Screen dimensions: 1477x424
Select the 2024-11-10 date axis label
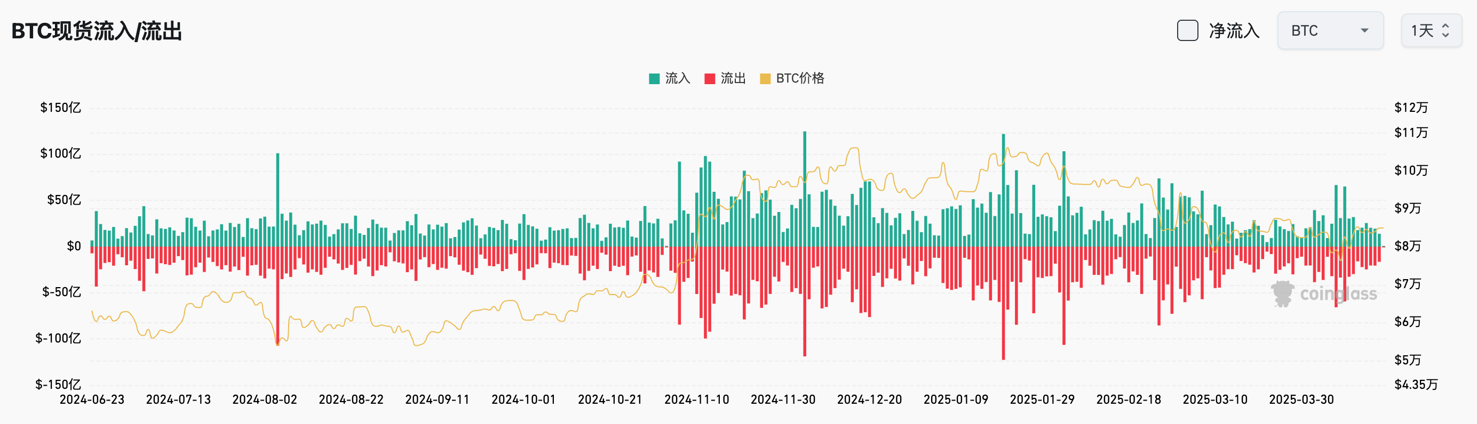[697, 399]
